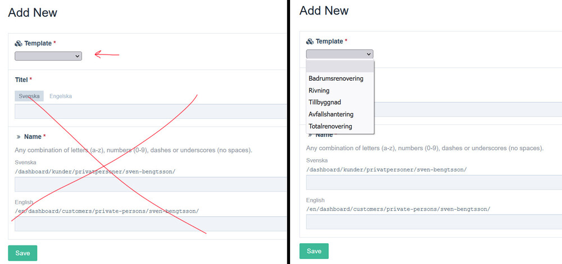Choose Badrumsrenovering from the template list
562x264 pixels.
pos(336,78)
